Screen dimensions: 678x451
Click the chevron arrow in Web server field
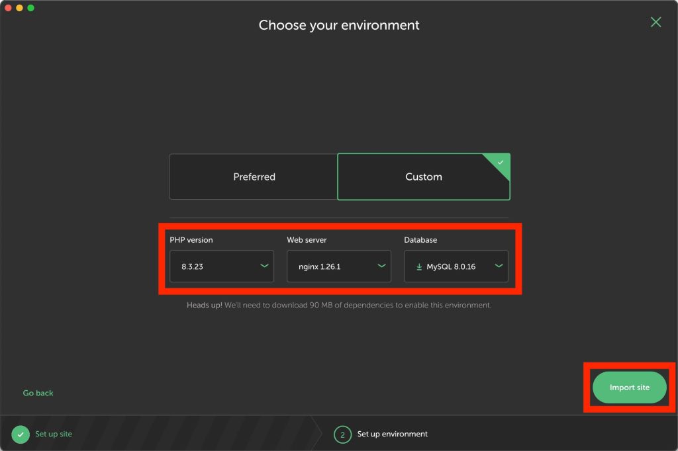[x=381, y=266]
